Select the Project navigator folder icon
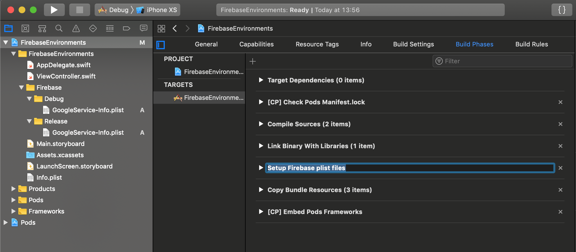Viewport: 576px width, 252px height. coord(8,28)
